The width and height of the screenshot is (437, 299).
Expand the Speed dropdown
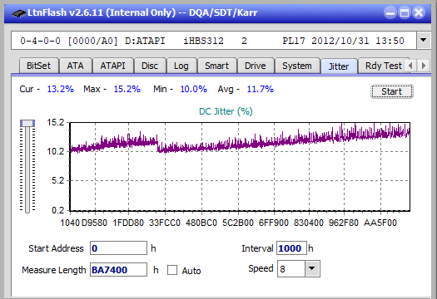pyautogui.click(x=312, y=268)
